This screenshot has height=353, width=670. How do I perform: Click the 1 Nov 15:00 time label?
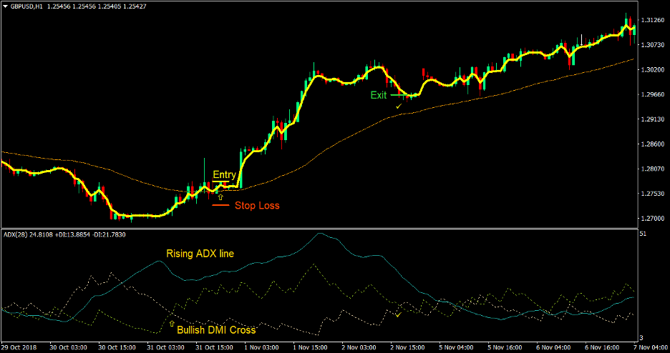click(x=311, y=347)
